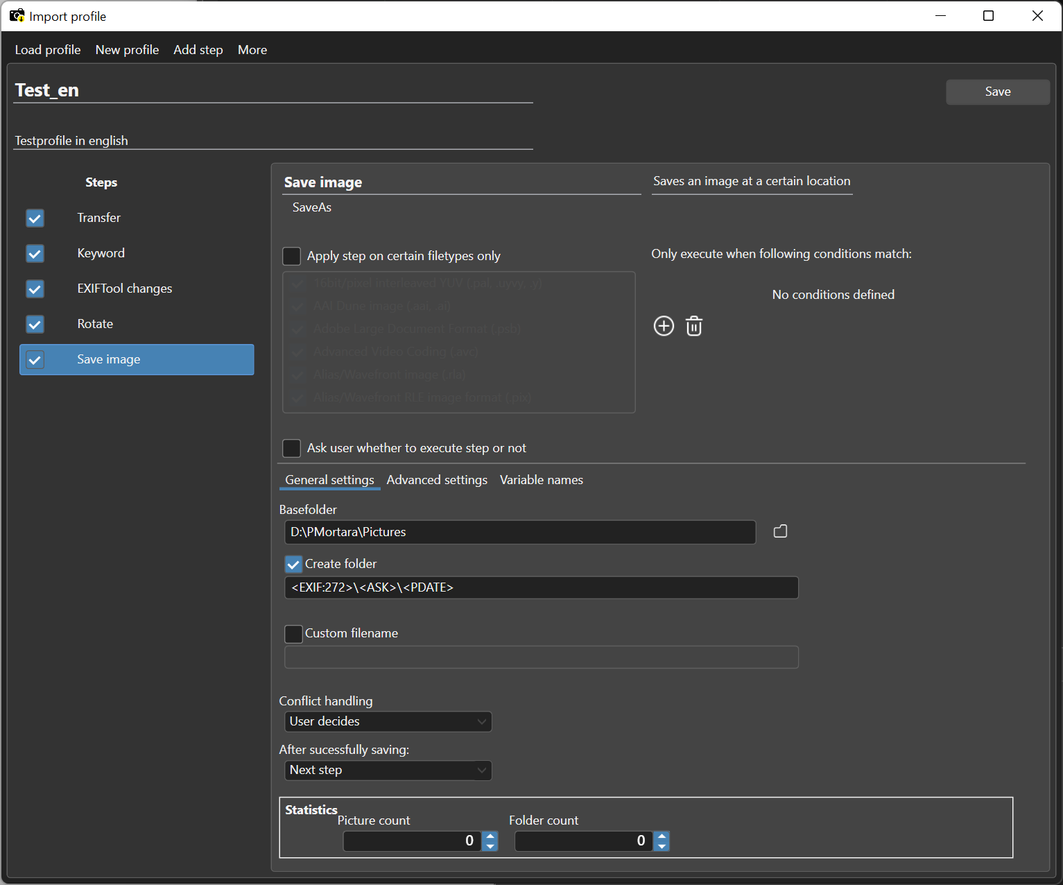This screenshot has height=885, width=1063.
Task: Click the Save button
Action: [x=997, y=92]
